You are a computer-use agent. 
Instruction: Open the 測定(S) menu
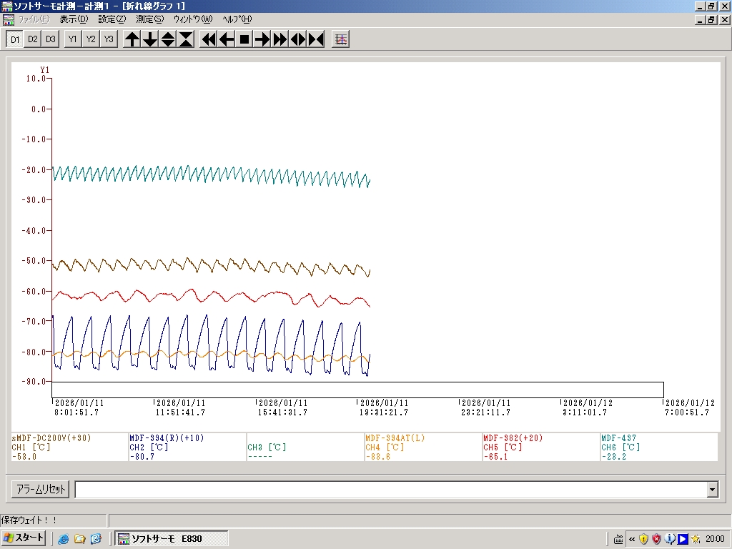(x=149, y=19)
